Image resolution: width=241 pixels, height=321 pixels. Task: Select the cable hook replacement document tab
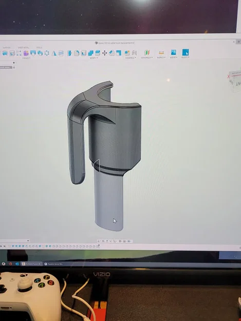pyautogui.click(x=115, y=43)
